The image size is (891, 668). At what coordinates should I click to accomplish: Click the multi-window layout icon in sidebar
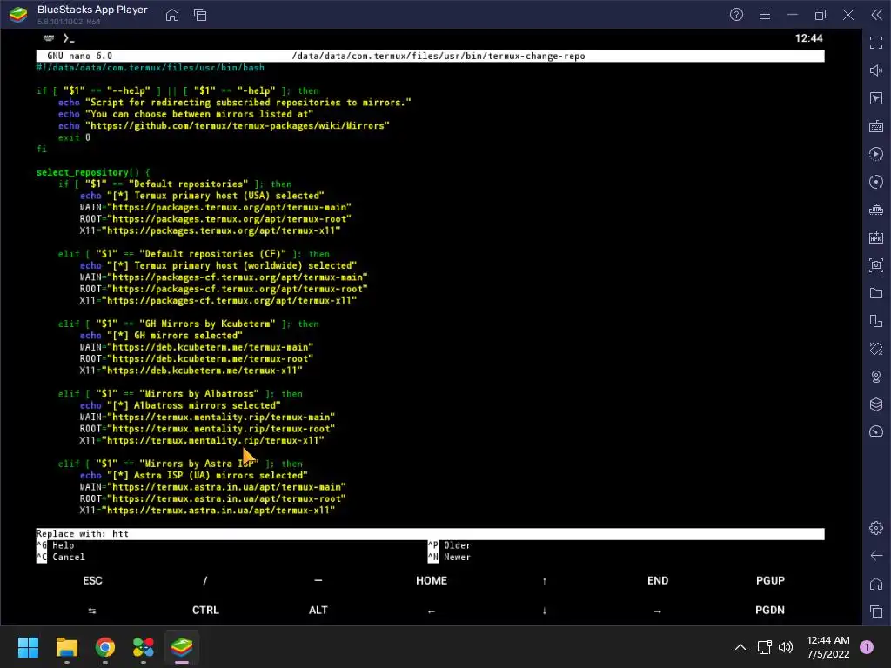click(x=876, y=321)
